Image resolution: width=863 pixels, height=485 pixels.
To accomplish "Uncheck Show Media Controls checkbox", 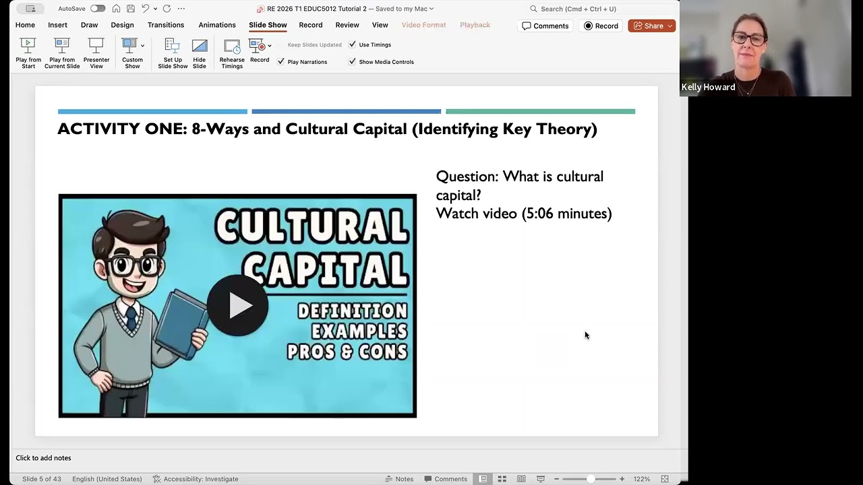I will click(352, 61).
